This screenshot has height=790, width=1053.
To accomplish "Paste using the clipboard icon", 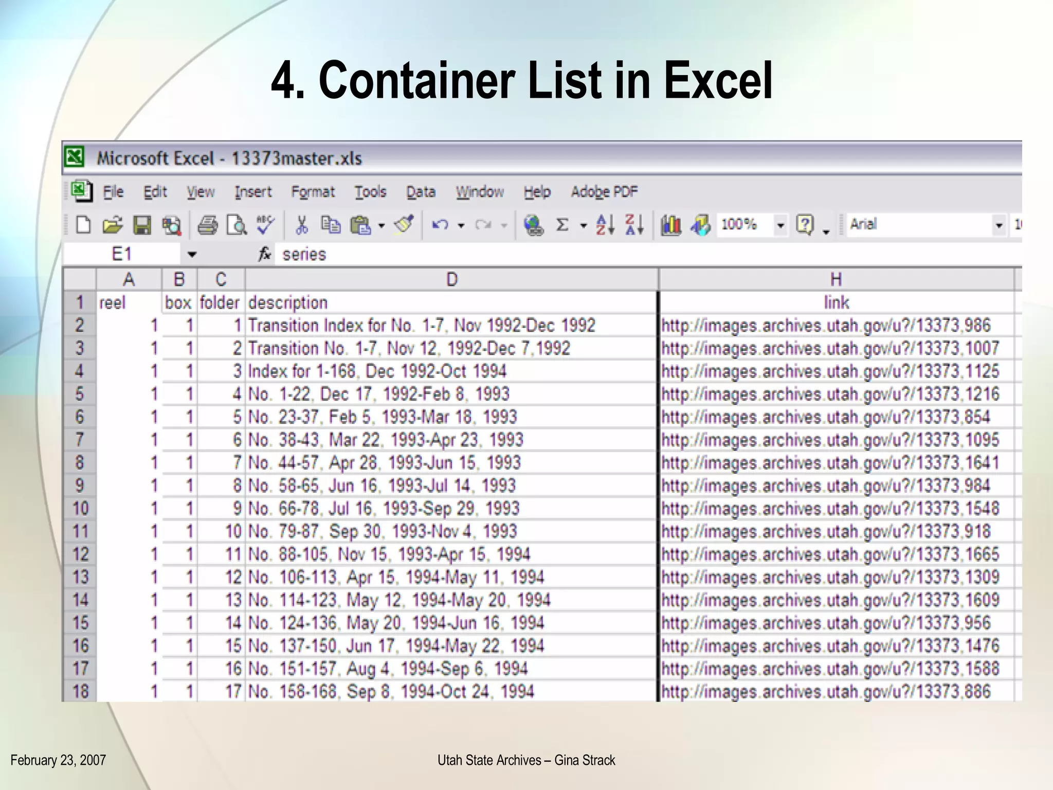I will (x=361, y=225).
